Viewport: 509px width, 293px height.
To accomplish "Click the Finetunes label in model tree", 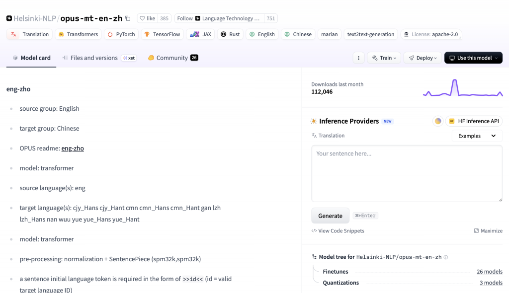I will coord(336,272).
